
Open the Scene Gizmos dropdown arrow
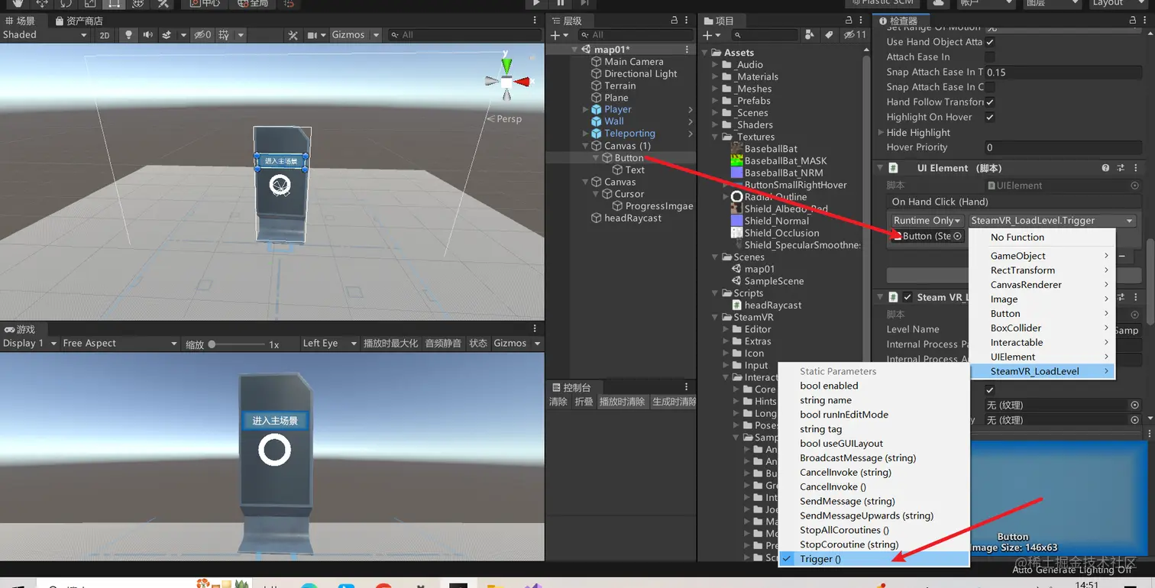[374, 35]
